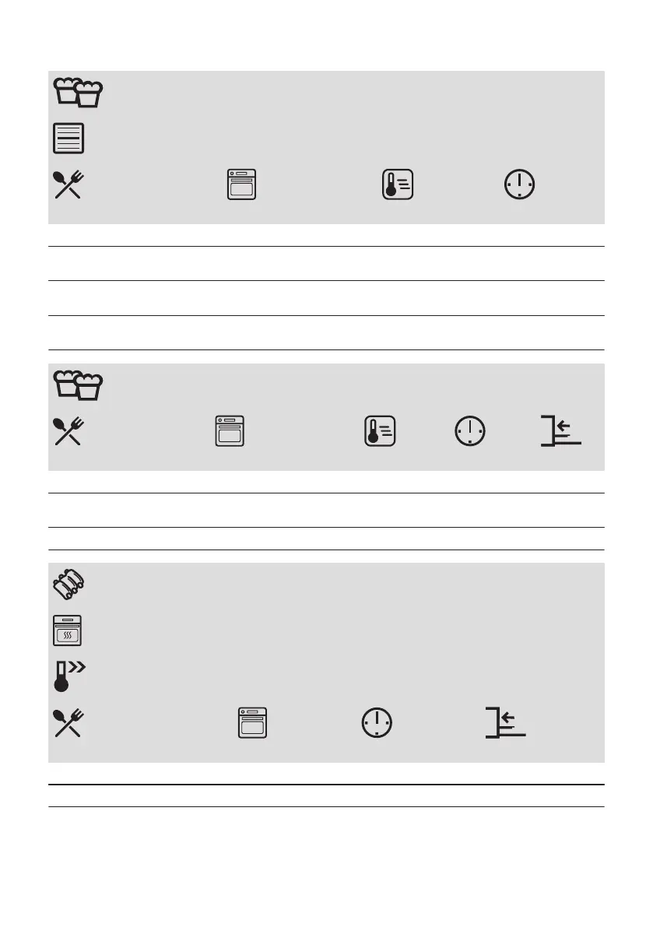Select the lined list icon under the muffins

(68, 139)
